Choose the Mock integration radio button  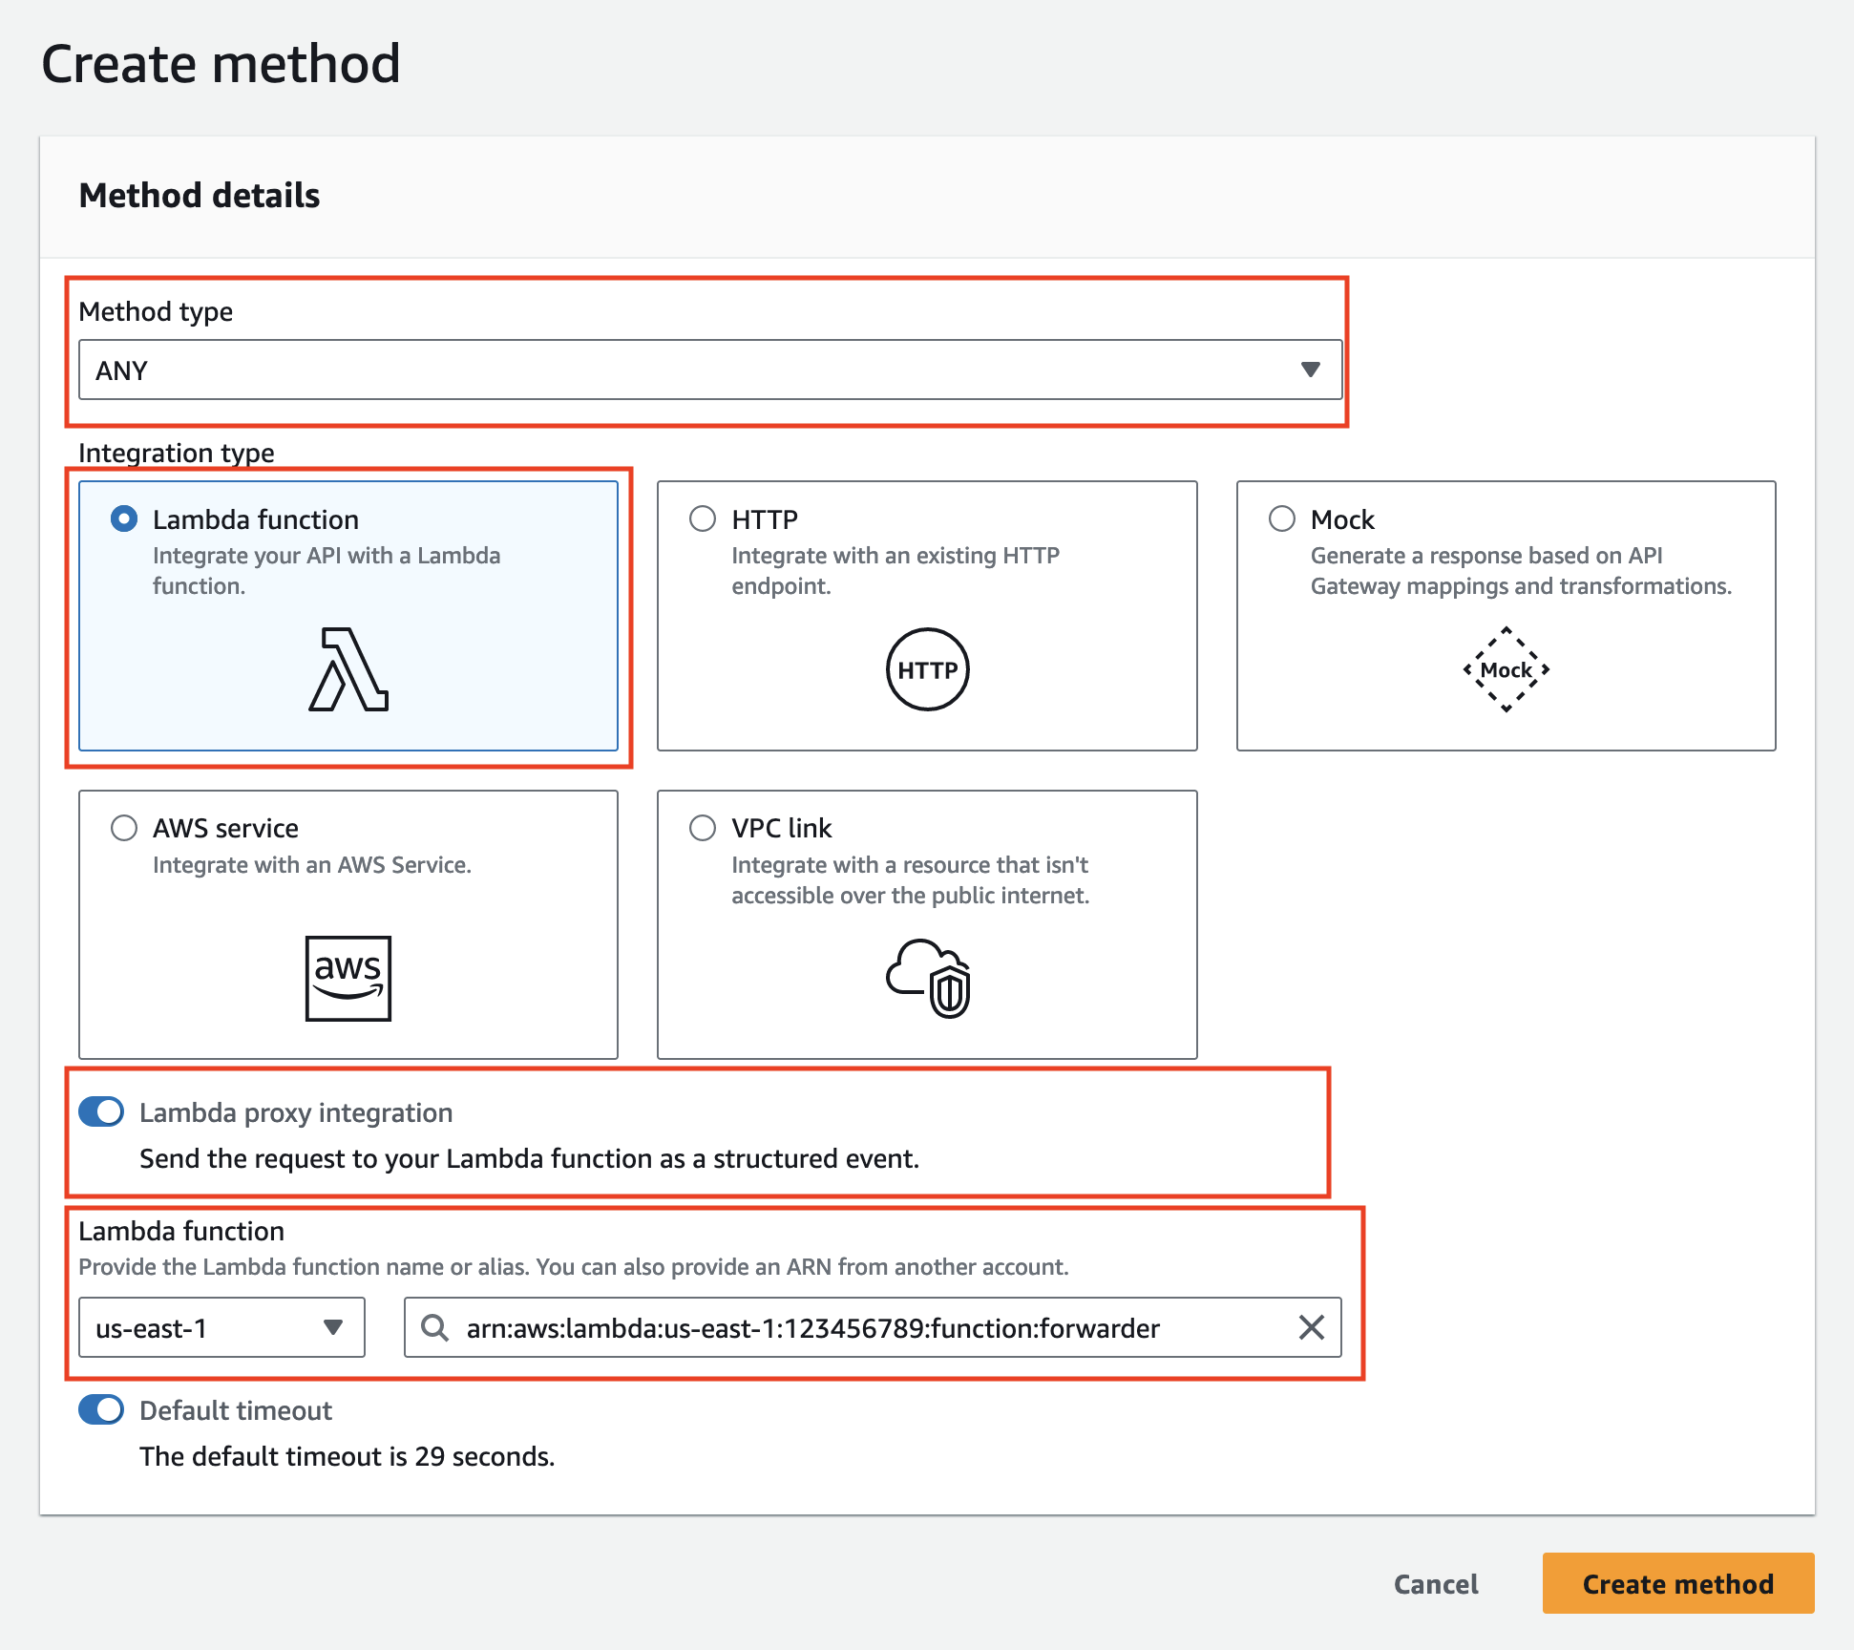tap(1282, 518)
